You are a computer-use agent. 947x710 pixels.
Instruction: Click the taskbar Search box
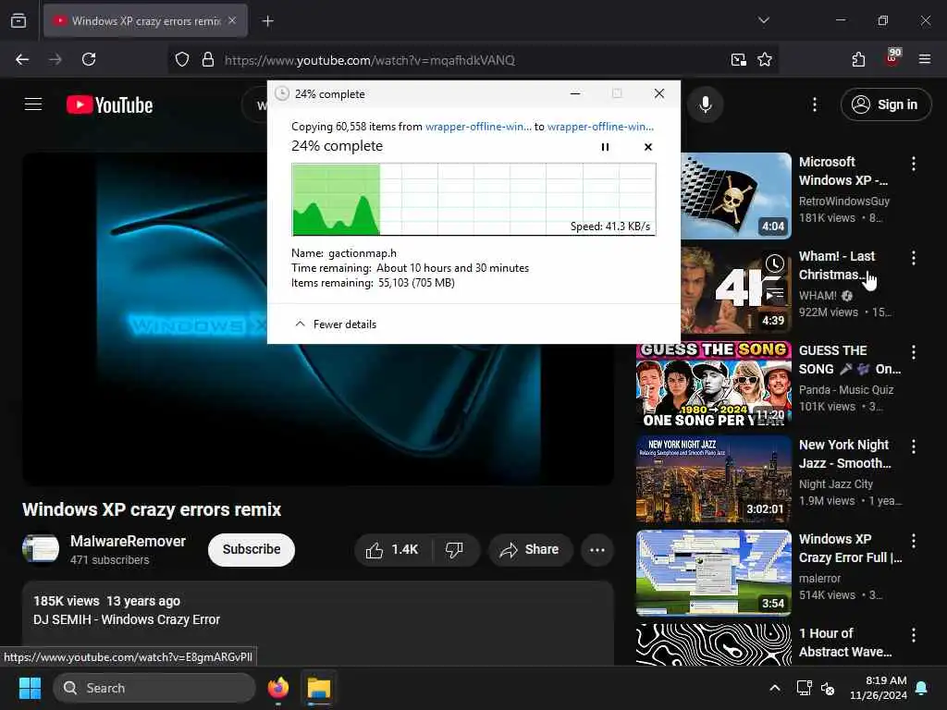pos(154,688)
